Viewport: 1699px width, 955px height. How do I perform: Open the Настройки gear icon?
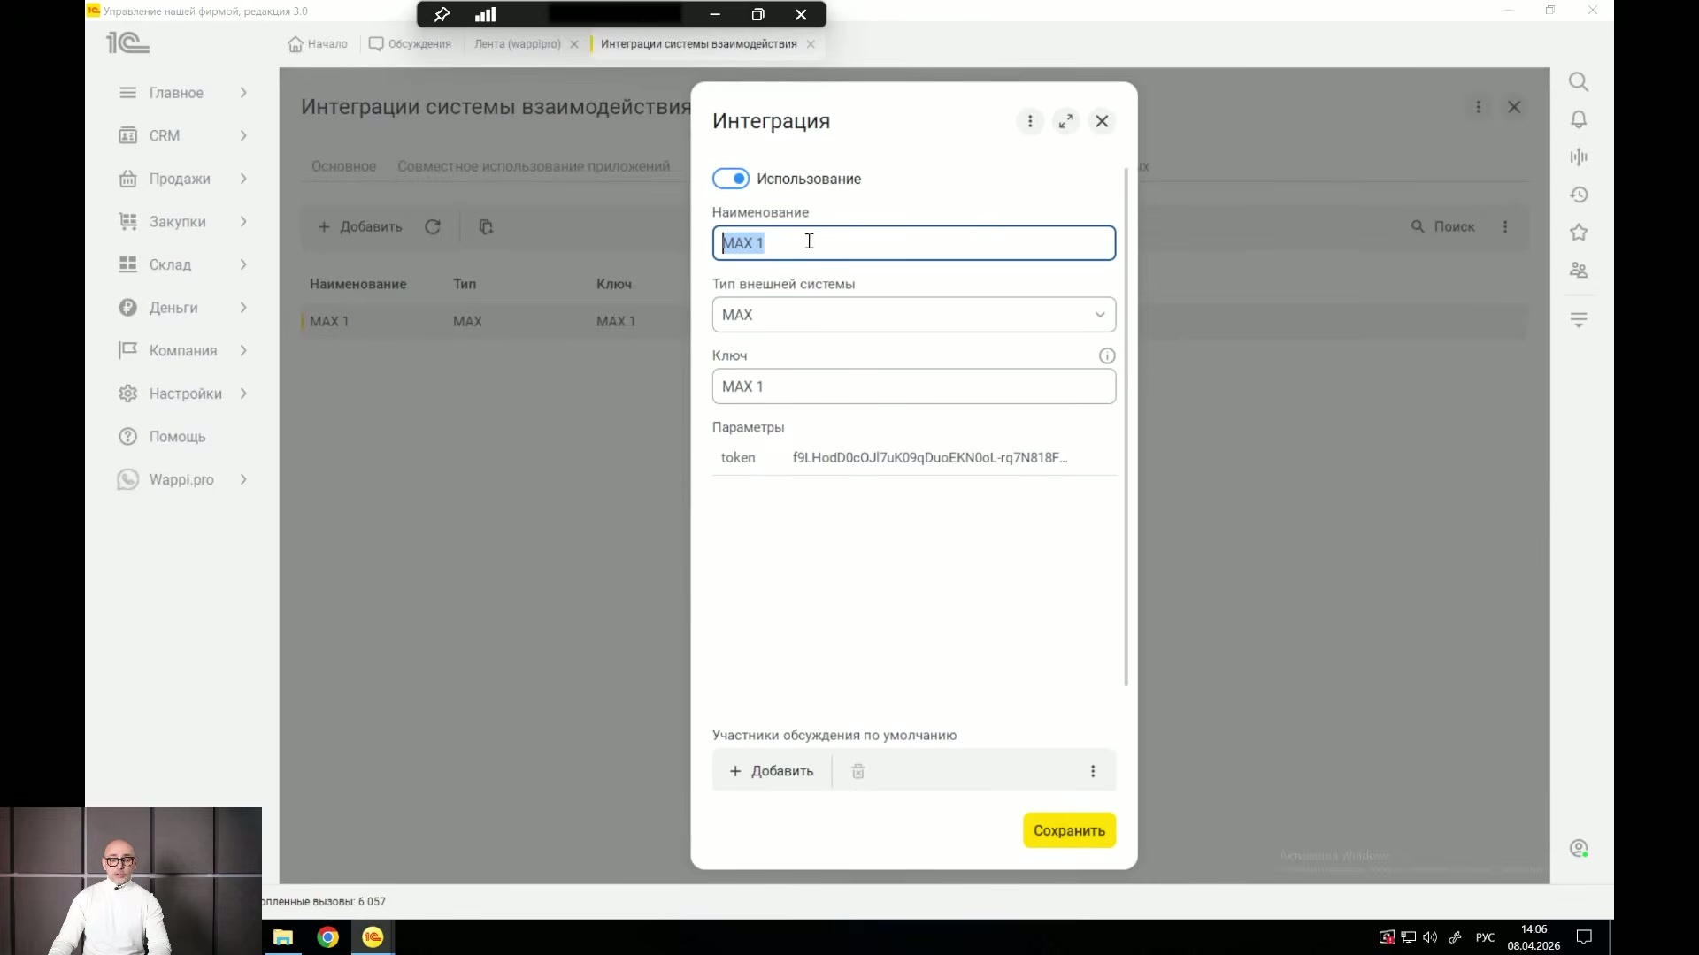click(128, 393)
